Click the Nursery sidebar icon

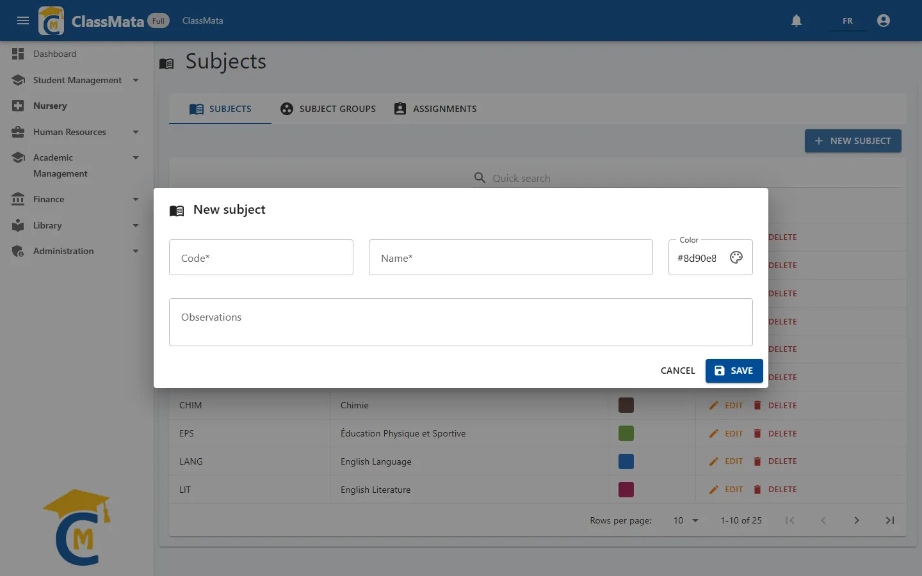click(18, 106)
